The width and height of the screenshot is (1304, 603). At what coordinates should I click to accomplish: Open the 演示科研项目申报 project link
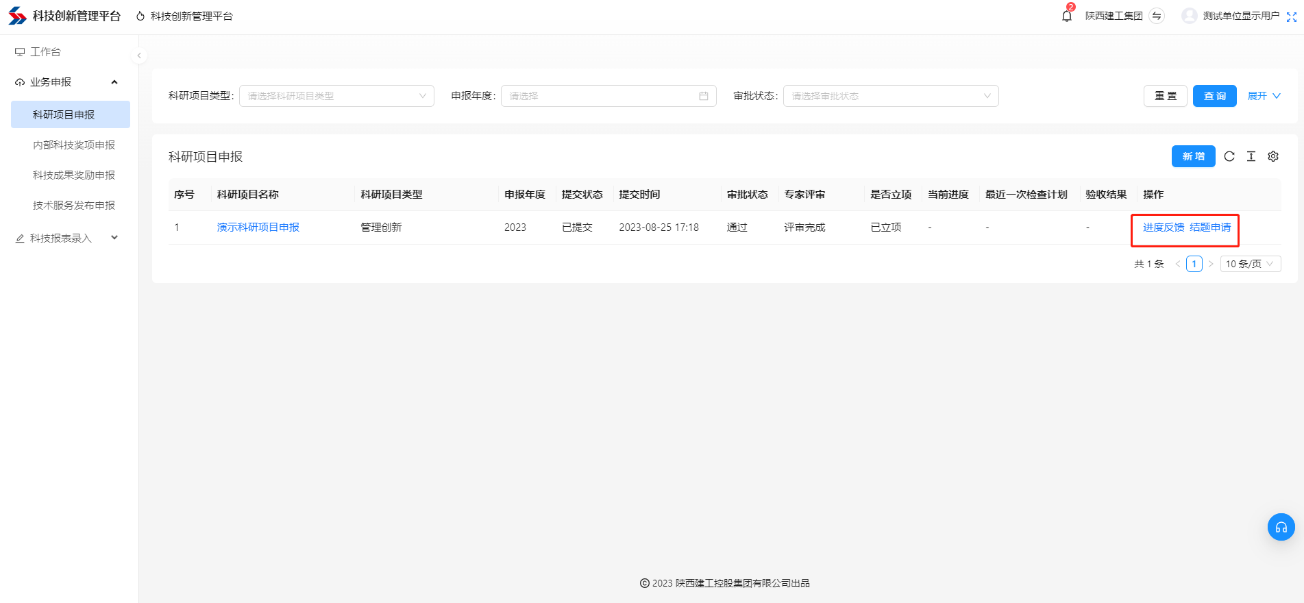(x=258, y=227)
